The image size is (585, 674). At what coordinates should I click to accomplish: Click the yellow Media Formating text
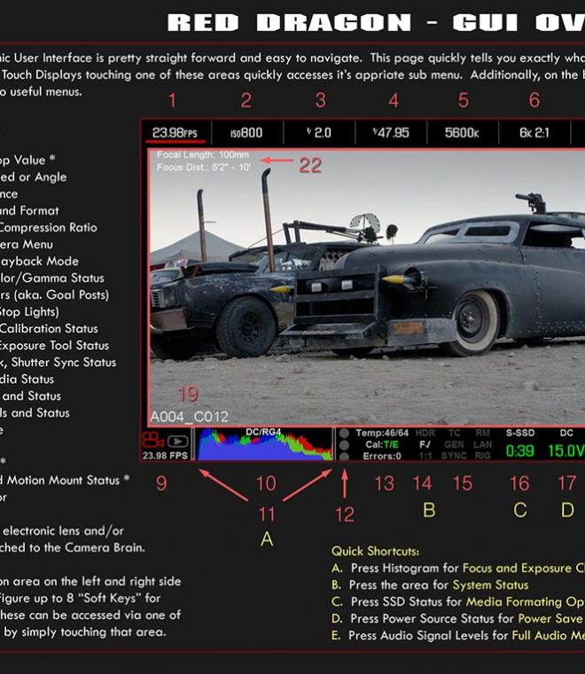[x=514, y=602]
